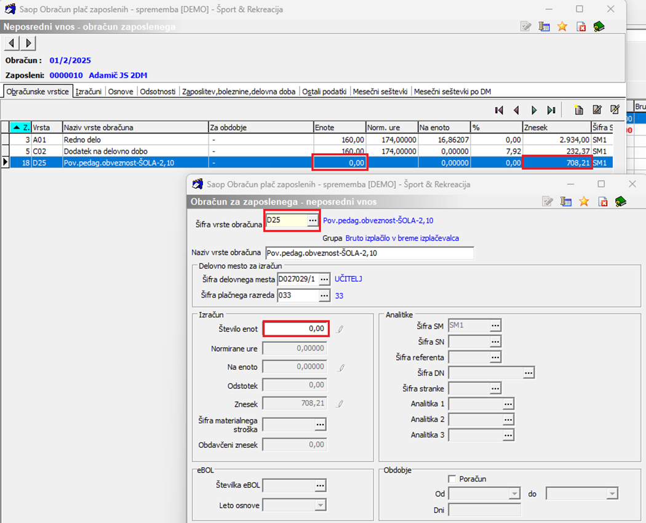Expand the Leto osnove dropdown
The height and width of the screenshot is (523, 646).
coord(320,505)
